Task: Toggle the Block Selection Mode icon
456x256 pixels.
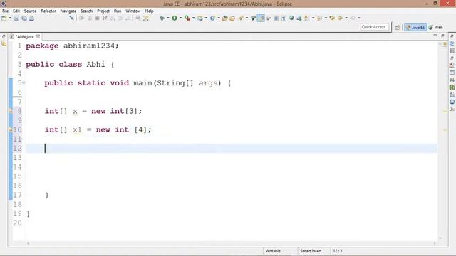Action: tap(276, 18)
